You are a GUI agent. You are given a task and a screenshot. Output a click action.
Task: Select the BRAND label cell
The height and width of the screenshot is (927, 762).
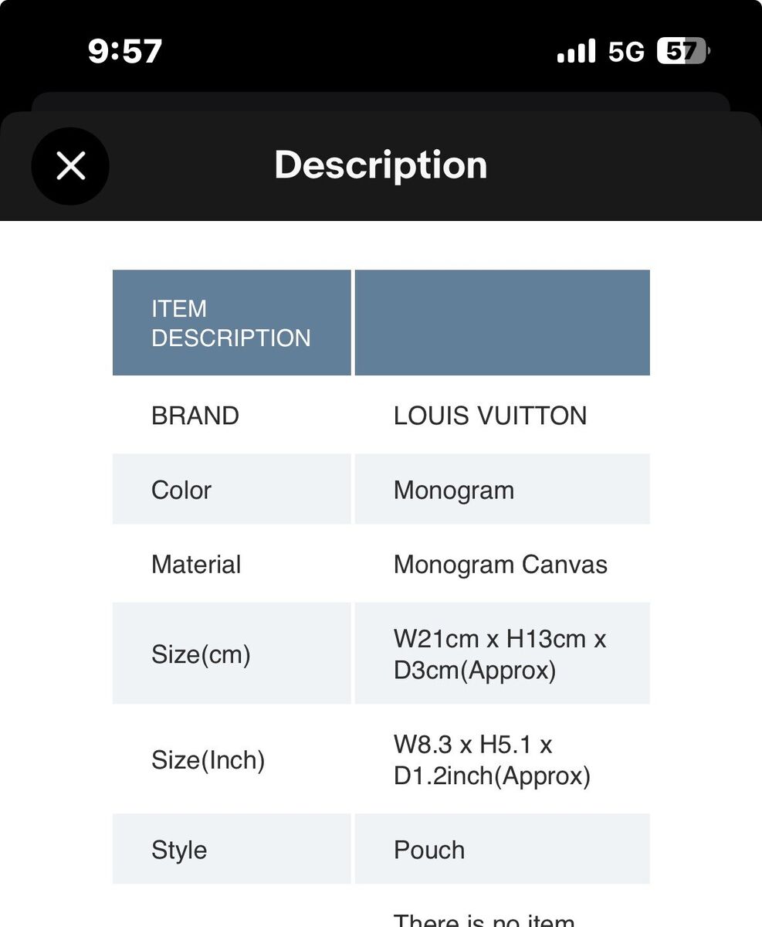[232, 416]
